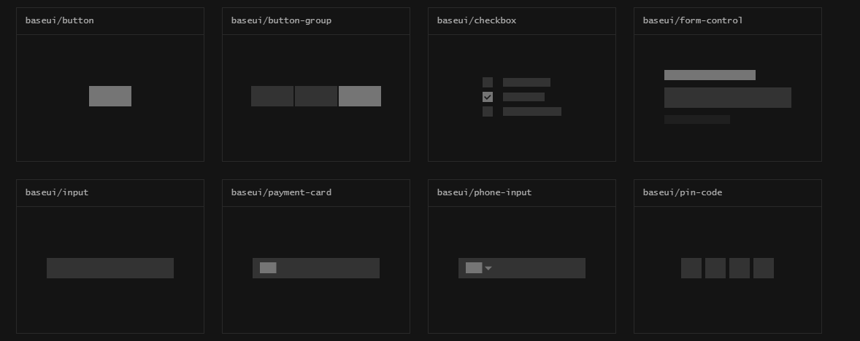Click the first pin-code box
This screenshot has height=341, width=860.
[691, 268]
